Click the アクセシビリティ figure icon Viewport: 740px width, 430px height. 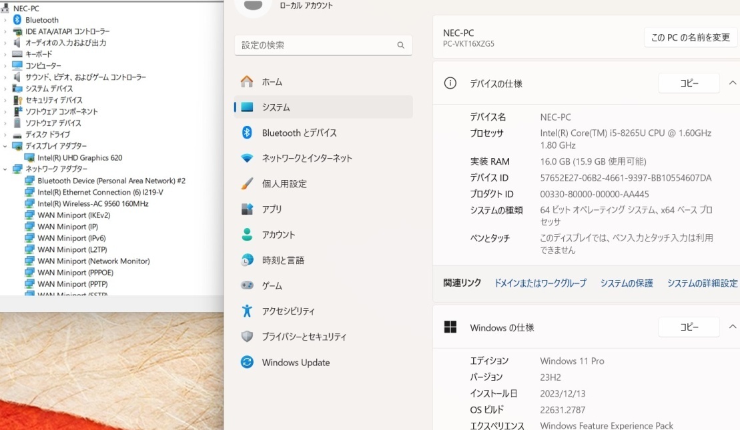point(247,311)
